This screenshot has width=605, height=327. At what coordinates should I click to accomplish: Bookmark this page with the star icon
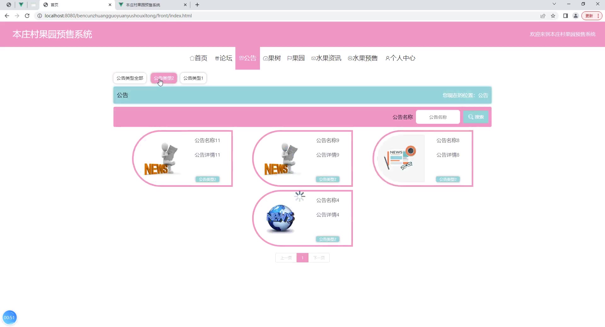553,16
